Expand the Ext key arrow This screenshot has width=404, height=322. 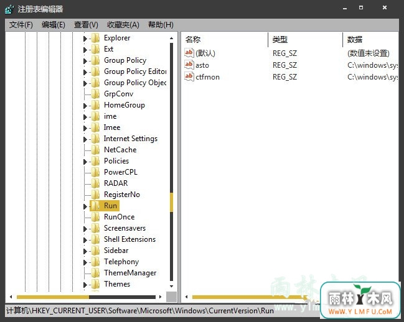point(85,50)
